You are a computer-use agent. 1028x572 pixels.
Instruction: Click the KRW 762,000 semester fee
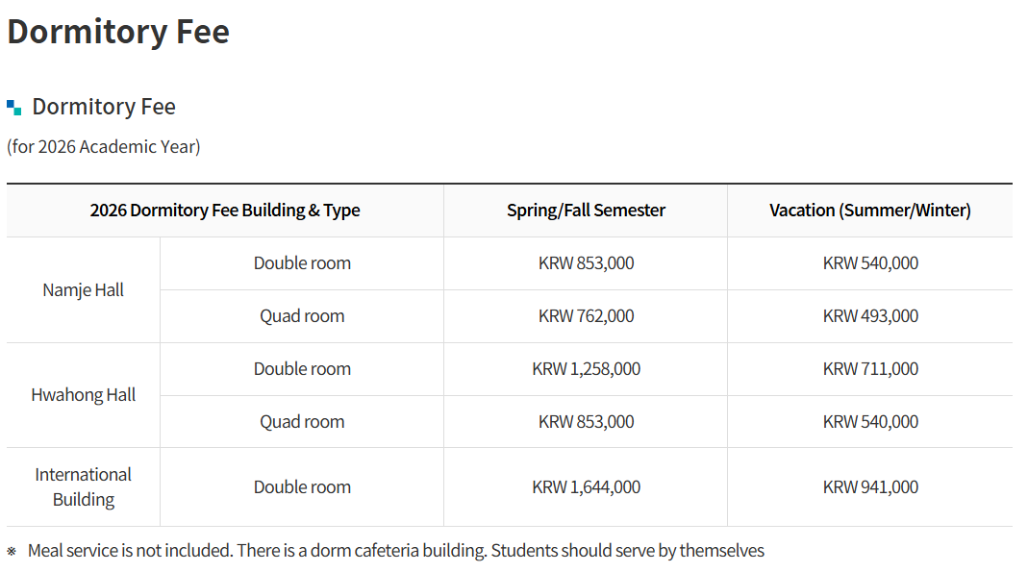click(x=586, y=316)
